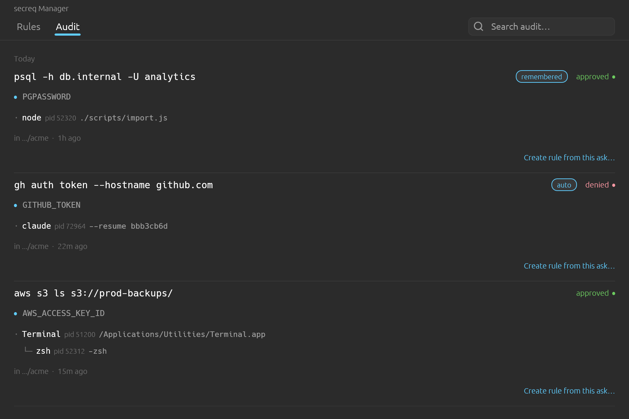
Task: Open Create rule link for gh auth entry
Action: 569,266
